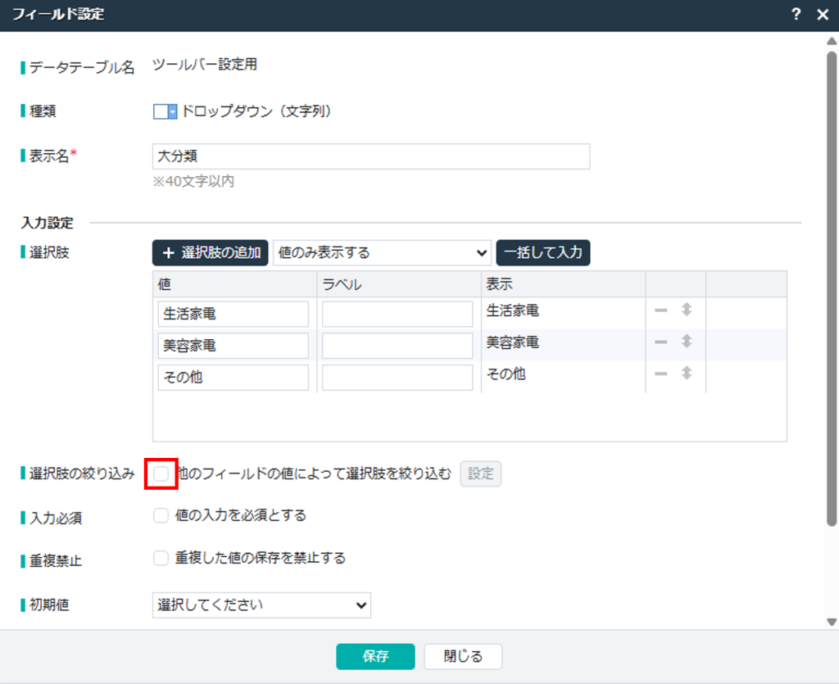Open the 値のみ表示する display dropdown

tap(382, 253)
